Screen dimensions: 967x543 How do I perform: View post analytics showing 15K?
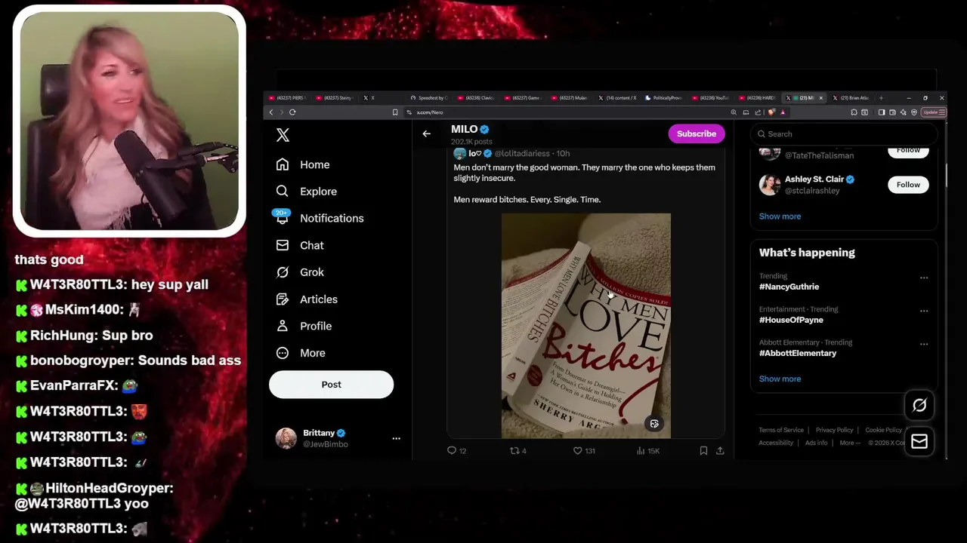647,450
